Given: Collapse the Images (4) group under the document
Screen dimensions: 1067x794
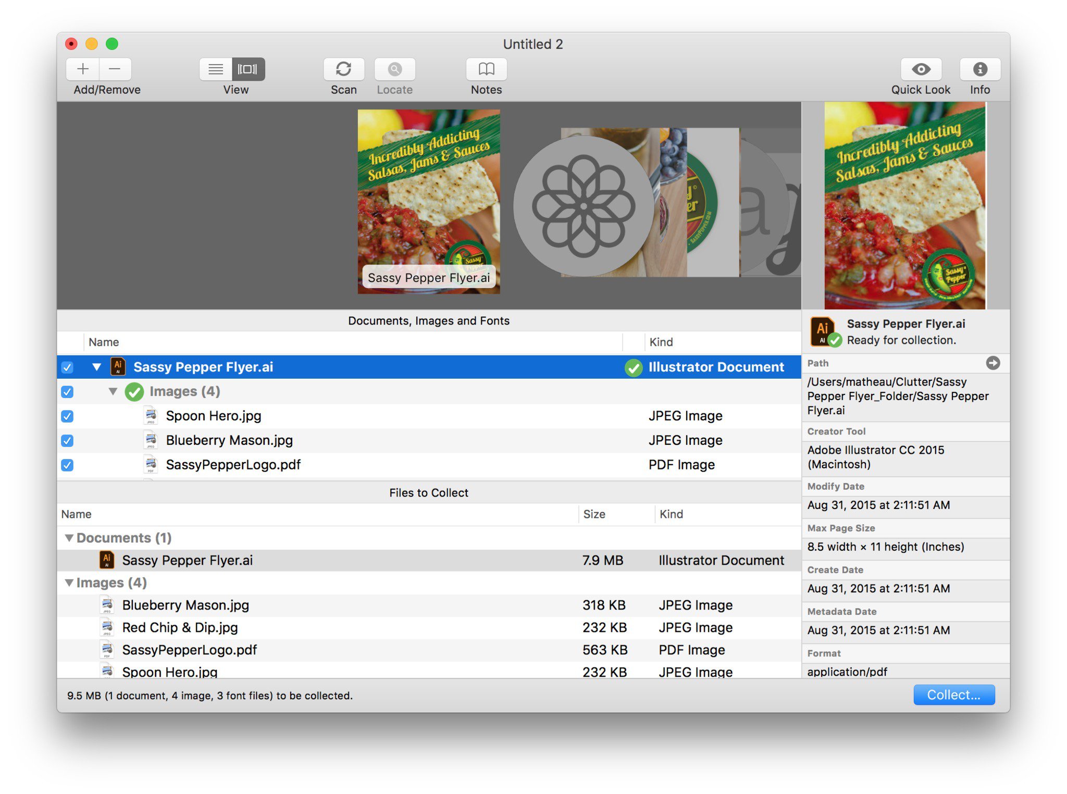Looking at the screenshot, I should pos(113,391).
